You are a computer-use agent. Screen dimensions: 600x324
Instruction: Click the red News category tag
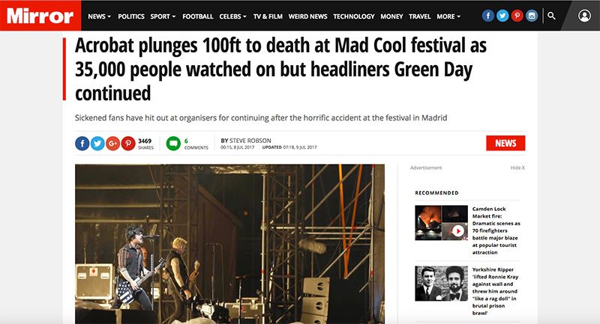tap(505, 143)
